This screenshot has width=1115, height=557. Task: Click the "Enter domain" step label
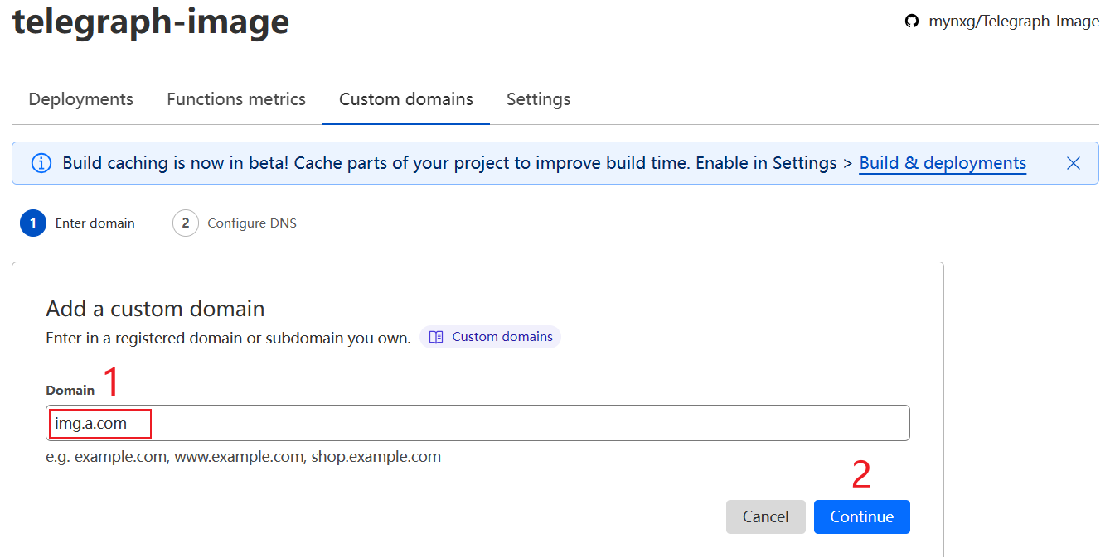click(95, 223)
